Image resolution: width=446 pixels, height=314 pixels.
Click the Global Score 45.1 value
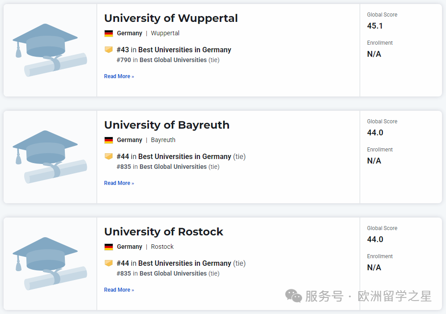pos(375,26)
